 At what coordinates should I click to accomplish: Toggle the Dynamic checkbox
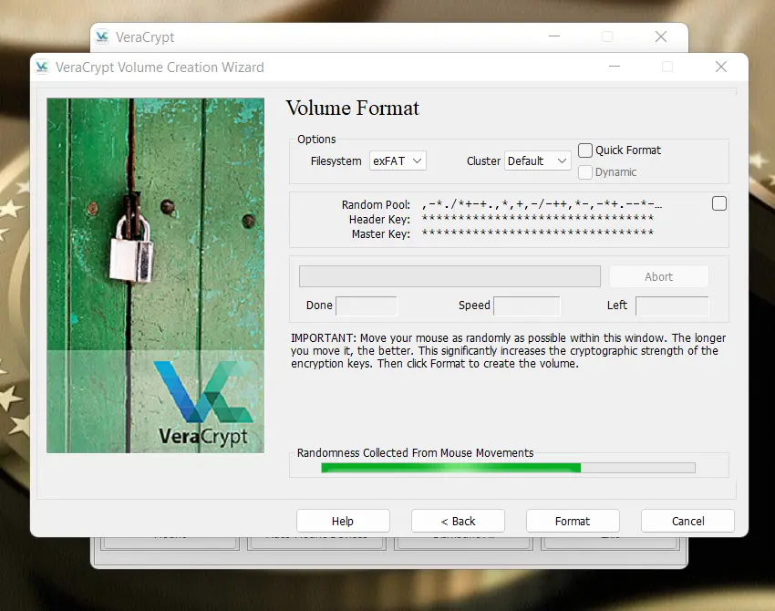584,172
